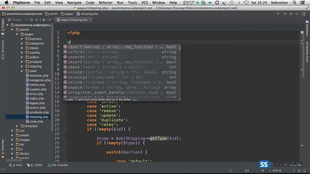Image resolution: width=310 pixels, height=174 pixels.
Task: Open the 6: TODO tool window
Action: click(x=34, y=165)
